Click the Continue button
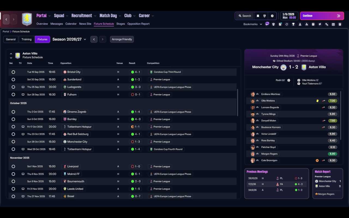The height and width of the screenshot is (218, 349). pyautogui.click(x=322, y=16)
